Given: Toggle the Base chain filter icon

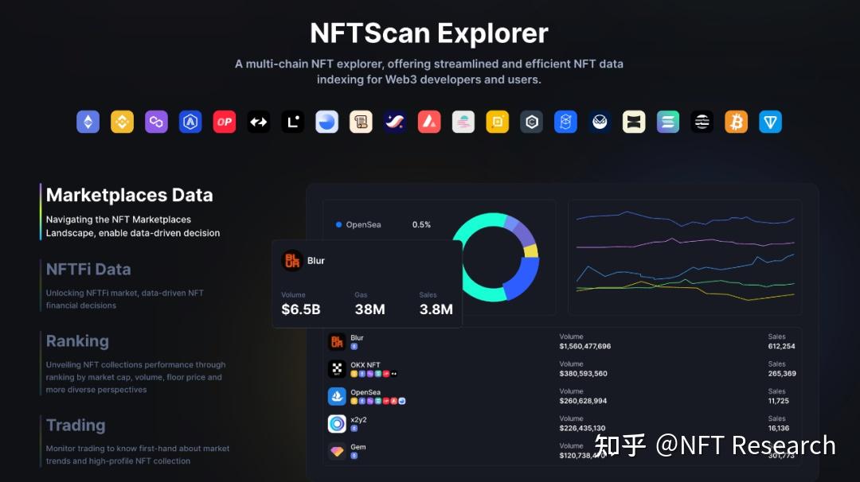Looking at the screenshot, I should tap(326, 121).
